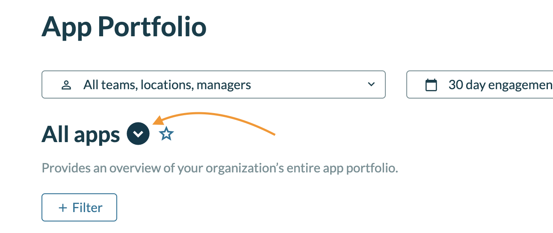The width and height of the screenshot is (553, 233).
Task: Star the All apps view as favorite
Action: [x=166, y=134]
